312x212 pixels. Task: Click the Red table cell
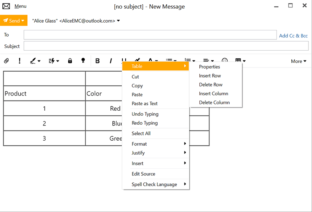coord(104,108)
